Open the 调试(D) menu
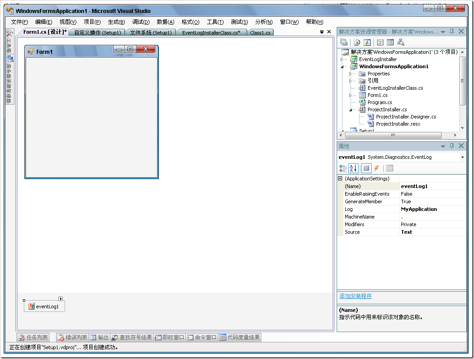 pyautogui.click(x=141, y=22)
